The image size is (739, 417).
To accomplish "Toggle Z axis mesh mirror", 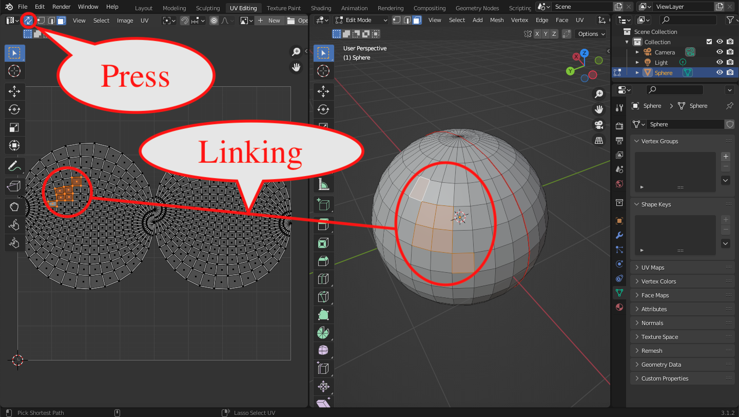I will (554, 34).
